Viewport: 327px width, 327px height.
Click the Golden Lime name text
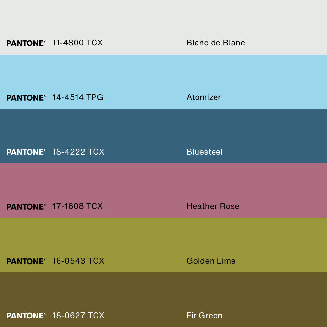[211, 261]
